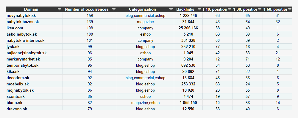Image resolution: width=298 pixels, height=118 pixels.
Task: Click the merkurymarket.sk domain cell
Action: [x=34, y=59]
